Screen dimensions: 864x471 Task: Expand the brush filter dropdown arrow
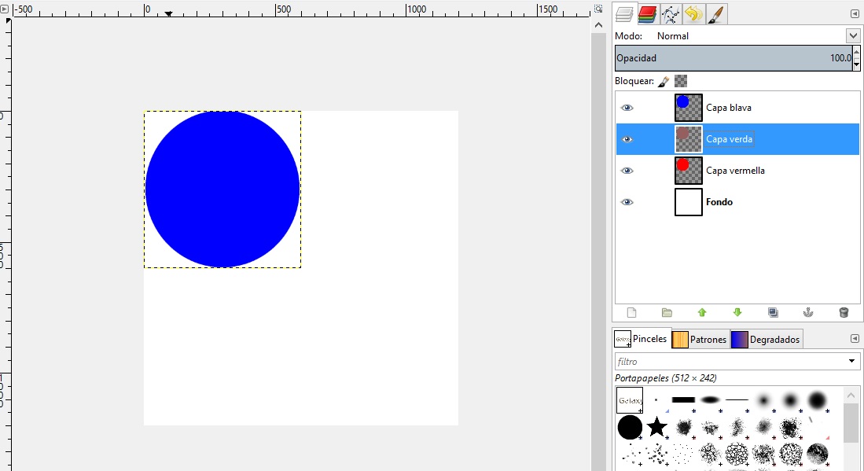point(852,362)
